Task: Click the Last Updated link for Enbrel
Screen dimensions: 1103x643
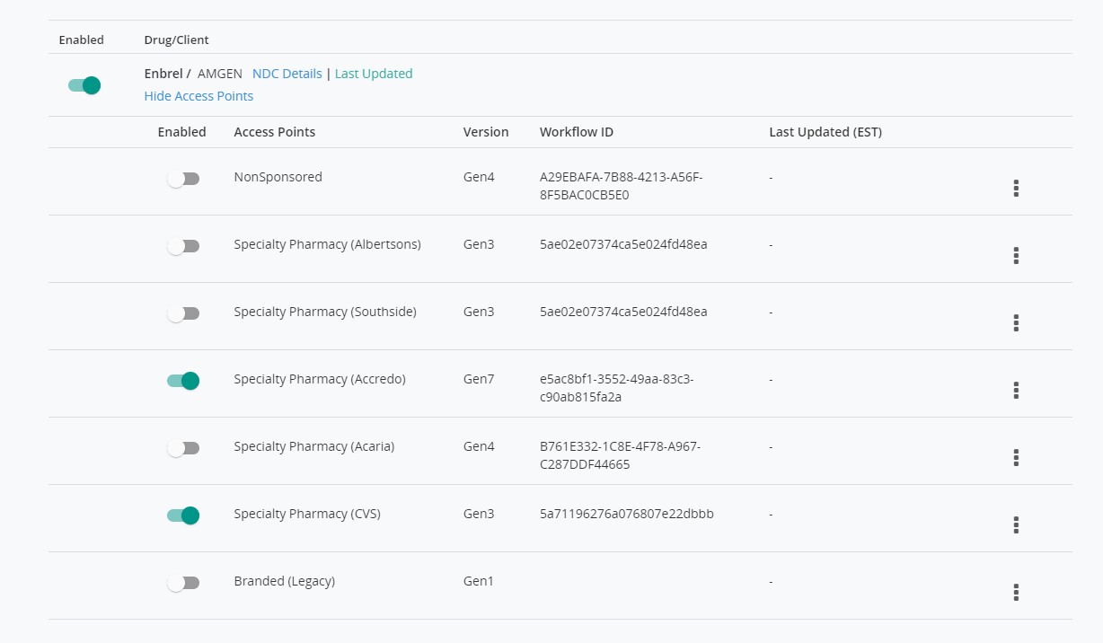Action: [374, 74]
